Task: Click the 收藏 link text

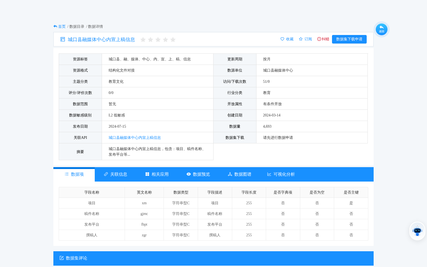Action: (x=290, y=39)
